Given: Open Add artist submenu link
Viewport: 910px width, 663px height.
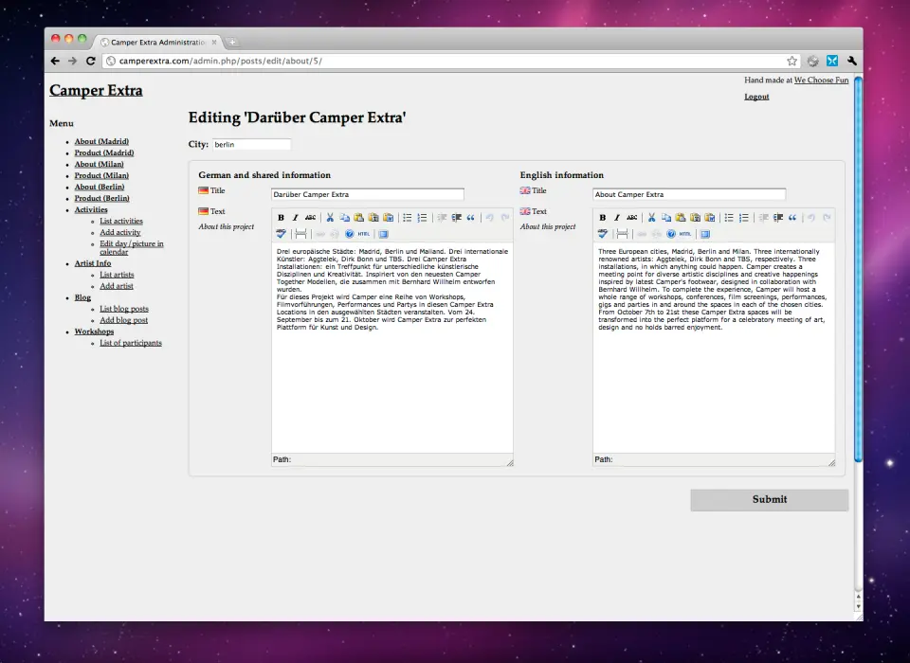Looking at the screenshot, I should [116, 286].
